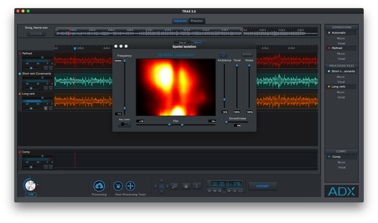This screenshot has height=223, width=378.
Task: Toggle solo on the Long verb track
Action: (x=46, y=108)
